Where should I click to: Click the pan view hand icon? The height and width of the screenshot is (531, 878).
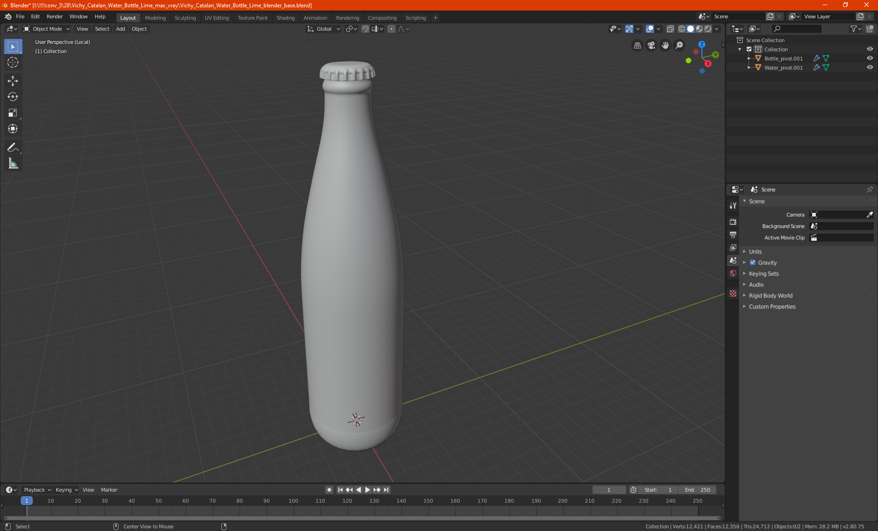[665, 45]
